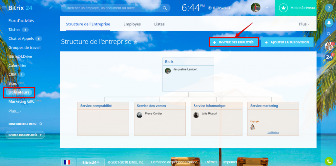Open the 1 utilisateur link
336x166 pixels.
tap(273, 132)
